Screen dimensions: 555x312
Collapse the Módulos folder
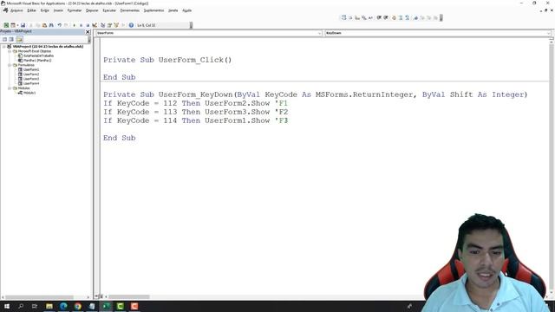pos(10,88)
